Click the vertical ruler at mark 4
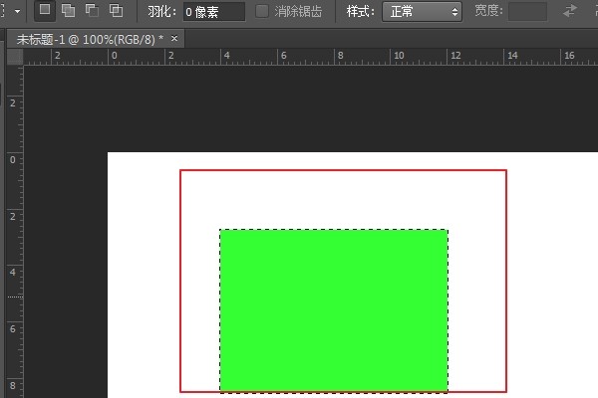Screen dimensions: 598x398 point(13,273)
